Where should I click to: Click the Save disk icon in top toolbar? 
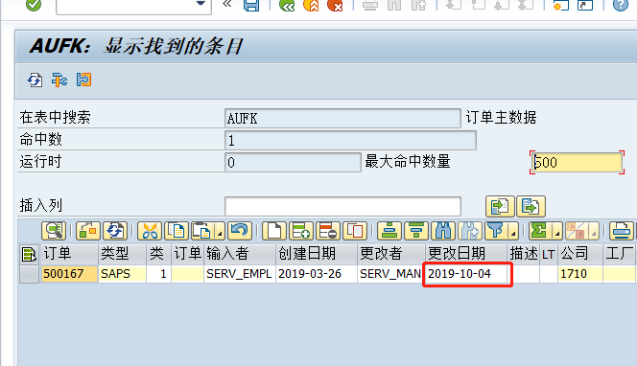(251, 5)
